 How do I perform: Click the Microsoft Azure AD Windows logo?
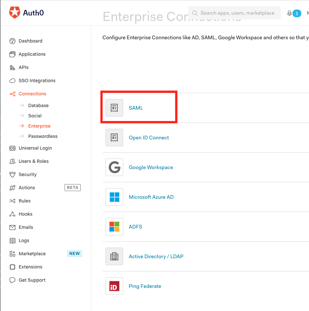114,197
